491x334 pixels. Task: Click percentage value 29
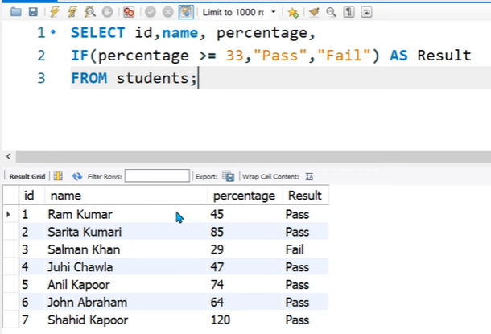[x=217, y=249]
